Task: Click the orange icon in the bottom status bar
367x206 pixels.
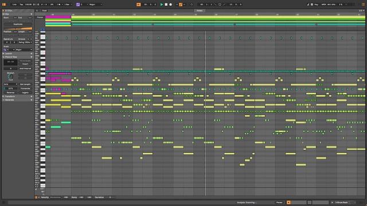Action: tap(288, 203)
